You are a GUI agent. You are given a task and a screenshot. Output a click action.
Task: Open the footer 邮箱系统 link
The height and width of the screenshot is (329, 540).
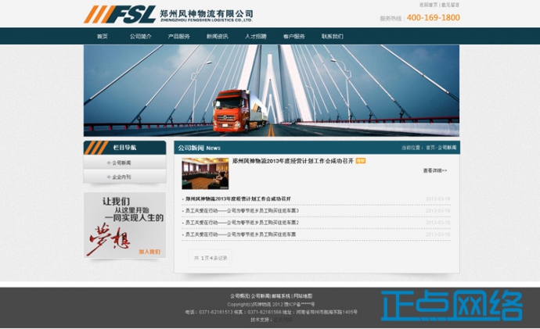pyautogui.click(x=281, y=296)
